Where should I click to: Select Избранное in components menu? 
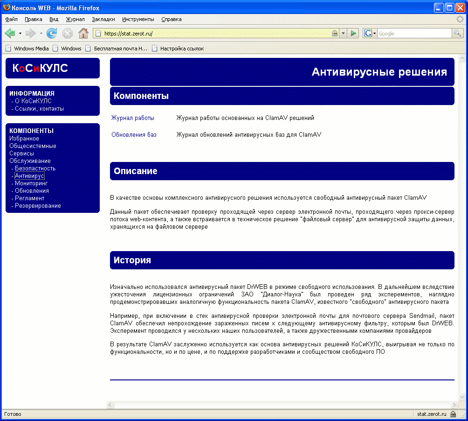coord(24,138)
